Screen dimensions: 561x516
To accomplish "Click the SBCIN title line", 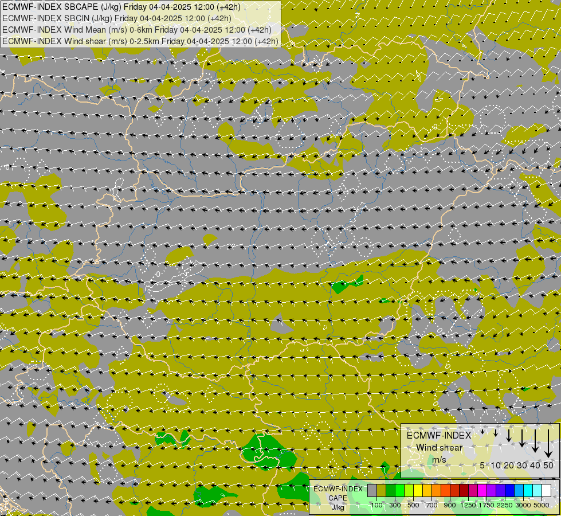I will 117,18.
